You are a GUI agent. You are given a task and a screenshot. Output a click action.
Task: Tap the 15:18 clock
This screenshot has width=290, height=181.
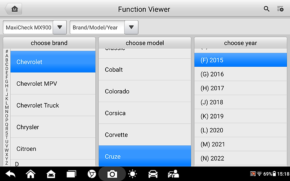pos(283,174)
